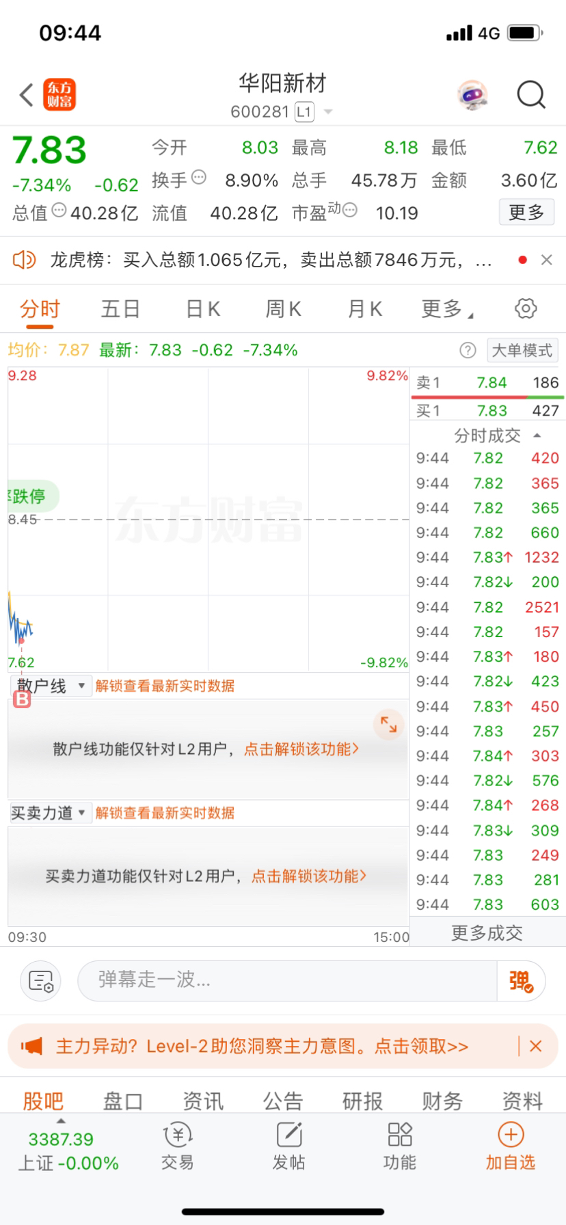Image resolution: width=566 pixels, height=1225 pixels.
Task: Switch to the 日K chart tab
Action: point(203,309)
